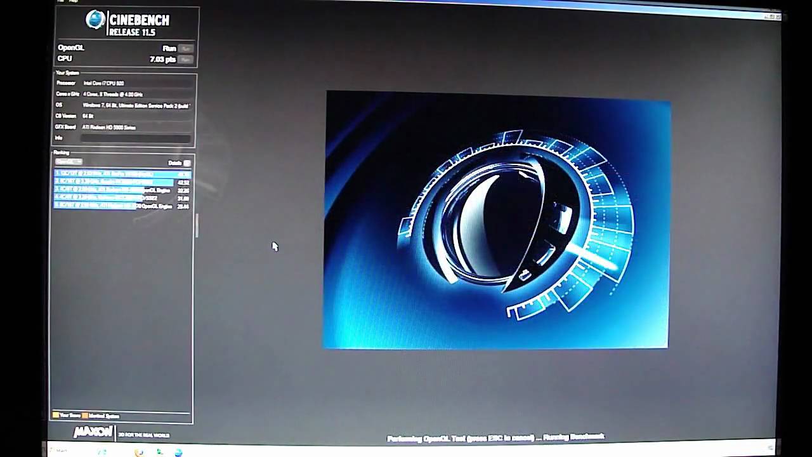Image resolution: width=812 pixels, height=457 pixels.
Task: Click the Cinebench globe logo
Action: 96,20
